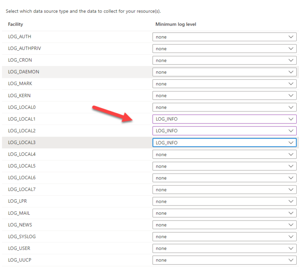Click the chevron on LOG_USER dropdown

click(290, 248)
